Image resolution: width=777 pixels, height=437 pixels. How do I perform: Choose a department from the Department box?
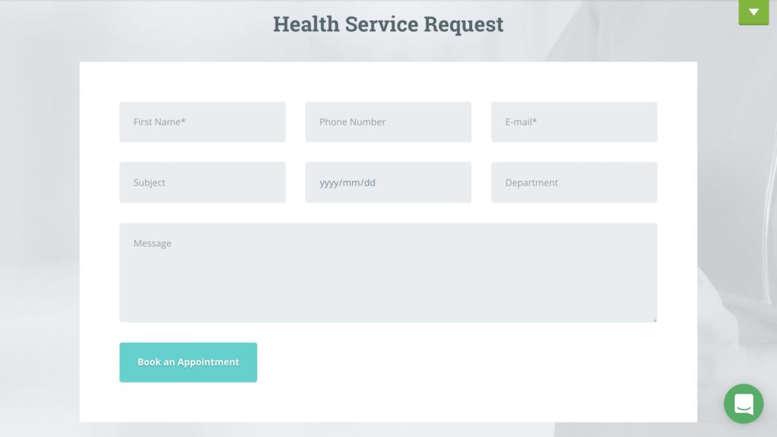573,182
